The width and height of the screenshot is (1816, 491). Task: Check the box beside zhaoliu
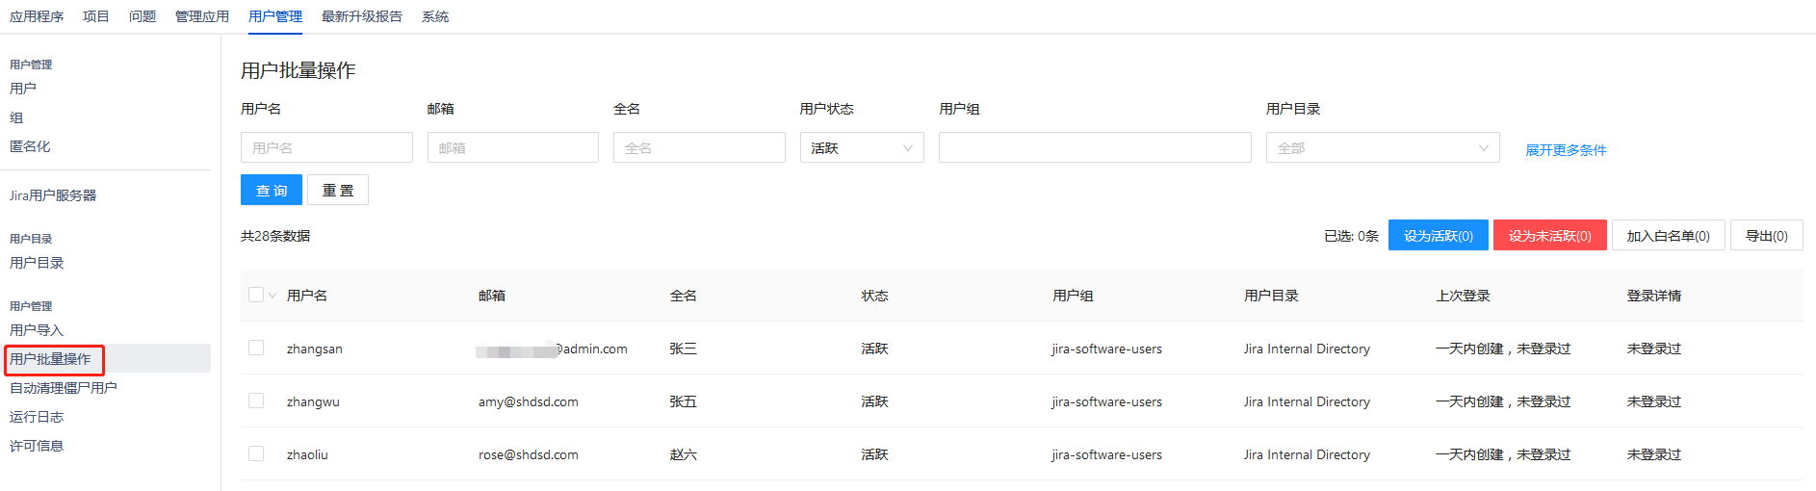click(x=256, y=453)
